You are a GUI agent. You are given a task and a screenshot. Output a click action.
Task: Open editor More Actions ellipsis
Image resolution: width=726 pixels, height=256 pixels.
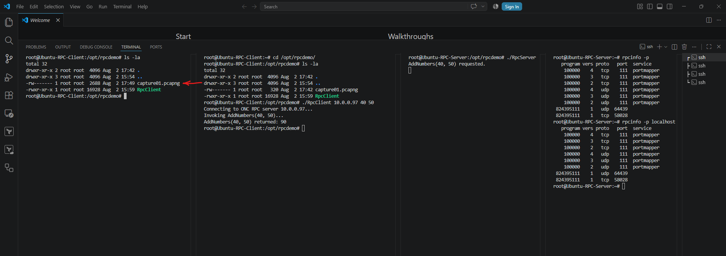[x=719, y=20]
